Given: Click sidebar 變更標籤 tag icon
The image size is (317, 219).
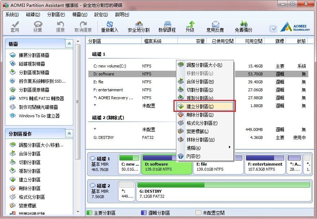Looking at the screenshot, I should 13,205.
